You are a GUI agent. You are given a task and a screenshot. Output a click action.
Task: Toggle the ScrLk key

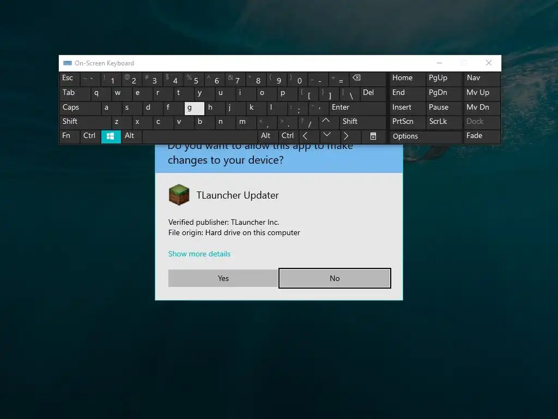click(x=445, y=122)
